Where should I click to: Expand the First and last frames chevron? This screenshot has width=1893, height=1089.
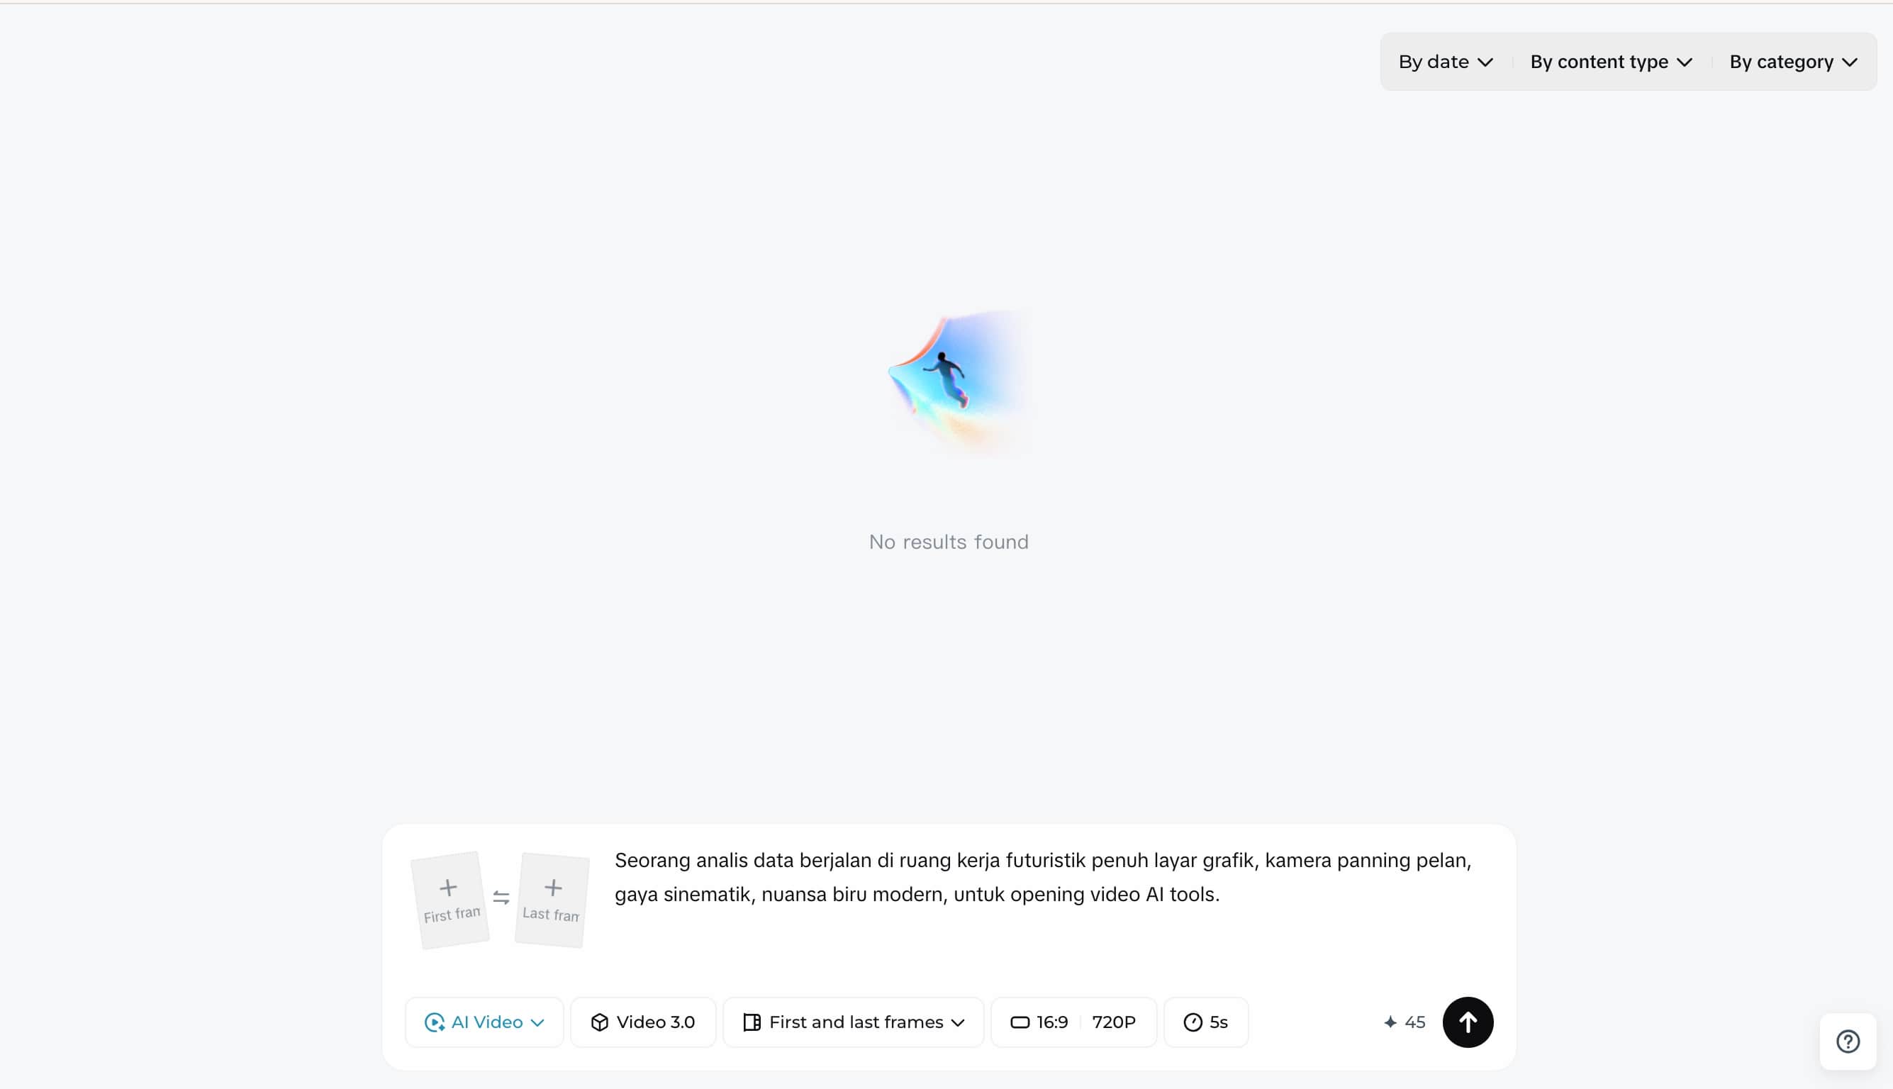point(957,1022)
